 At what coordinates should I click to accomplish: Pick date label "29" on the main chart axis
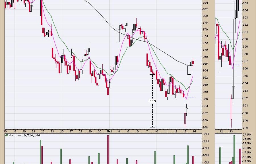click(x=90, y=131)
